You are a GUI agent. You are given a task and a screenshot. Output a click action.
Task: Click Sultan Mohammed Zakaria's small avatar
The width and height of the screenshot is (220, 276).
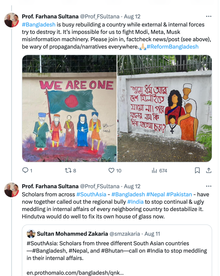(31, 234)
